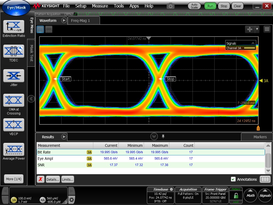Viewport: 273px width, 205px height.
Task: Choose the OMA at Crossing icon
Action: 14,100
